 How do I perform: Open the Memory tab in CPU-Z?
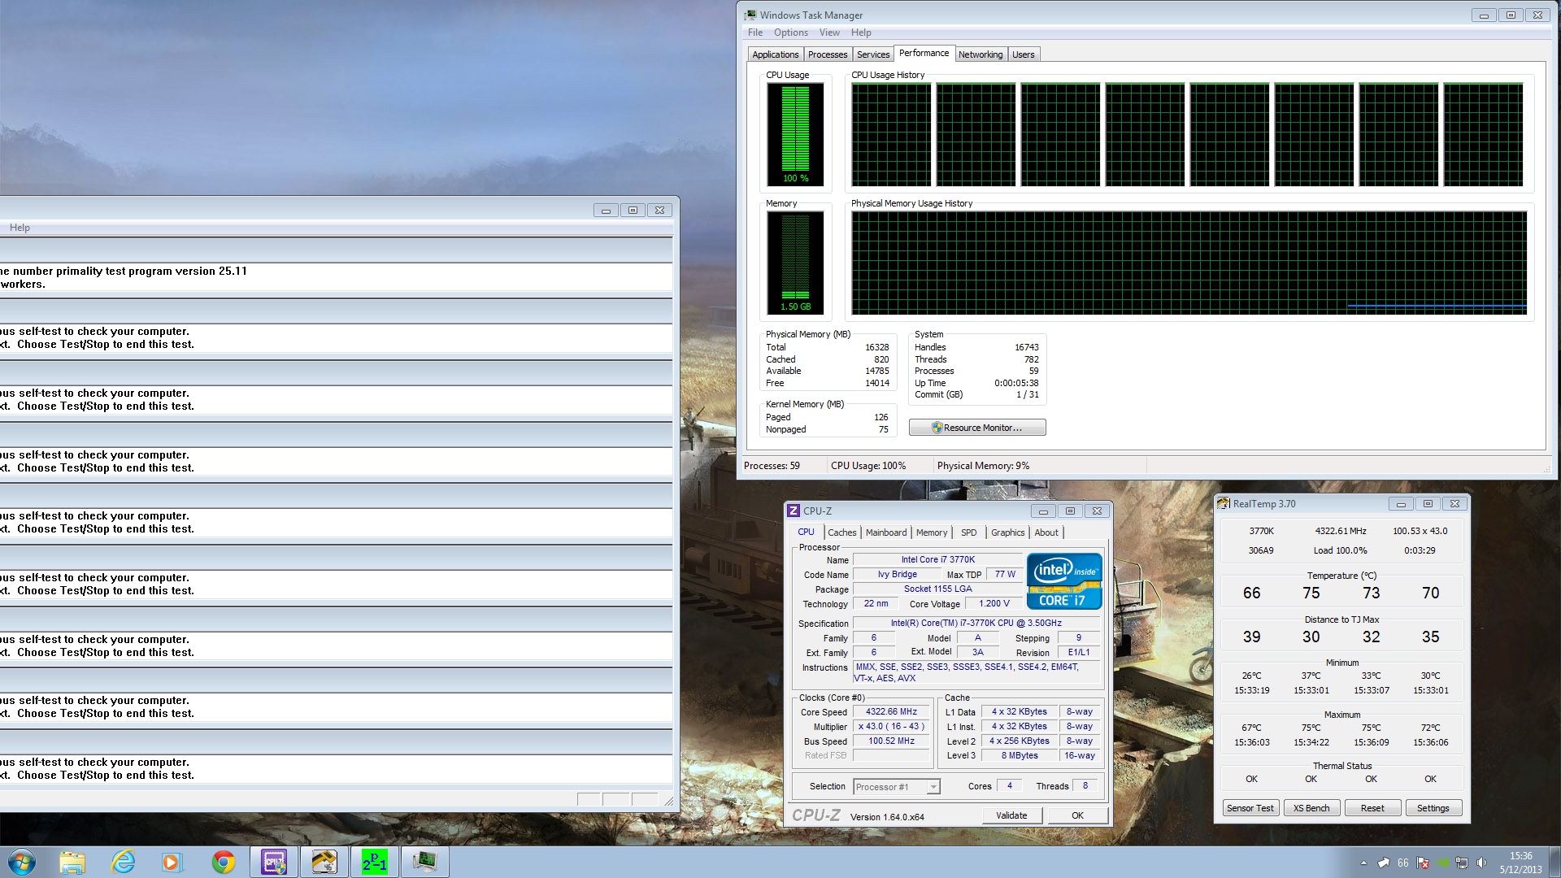(x=932, y=532)
